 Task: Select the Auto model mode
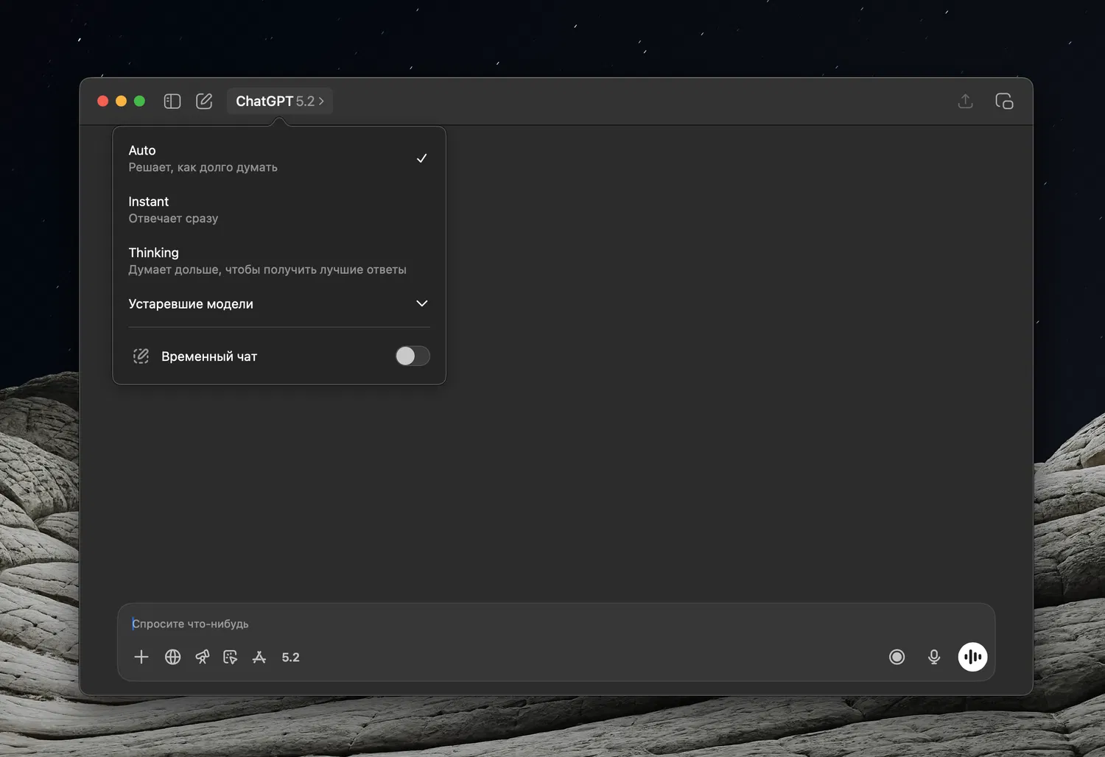click(x=278, y=158)
